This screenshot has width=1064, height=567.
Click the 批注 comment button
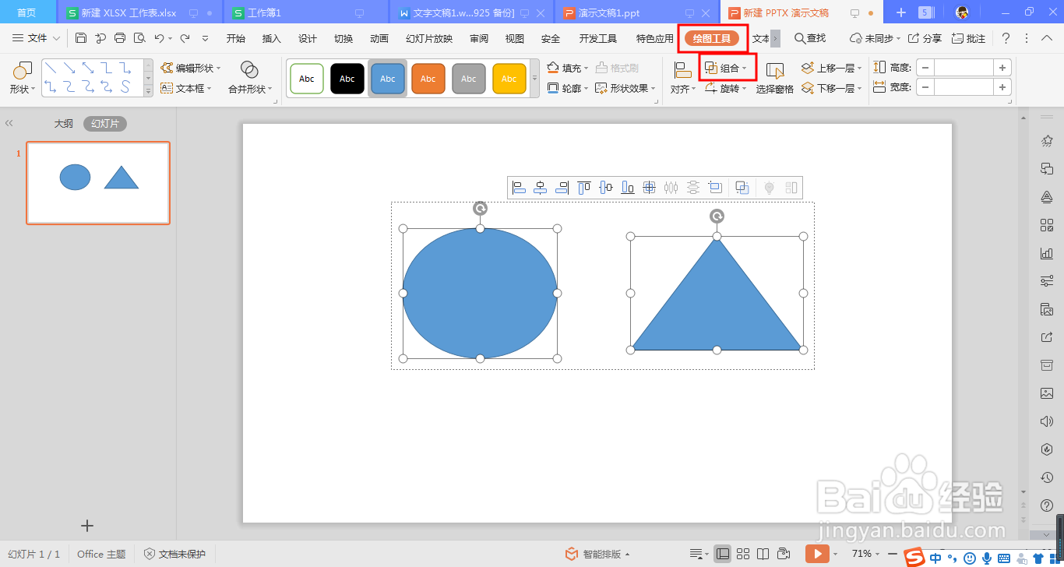pyautogui.click(x=969, y=38)
